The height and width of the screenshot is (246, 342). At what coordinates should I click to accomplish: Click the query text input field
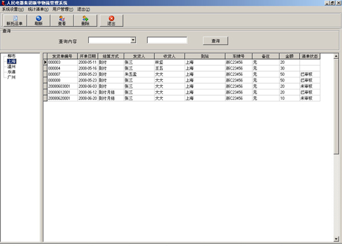pyautogui.click(x=167, y=40)
